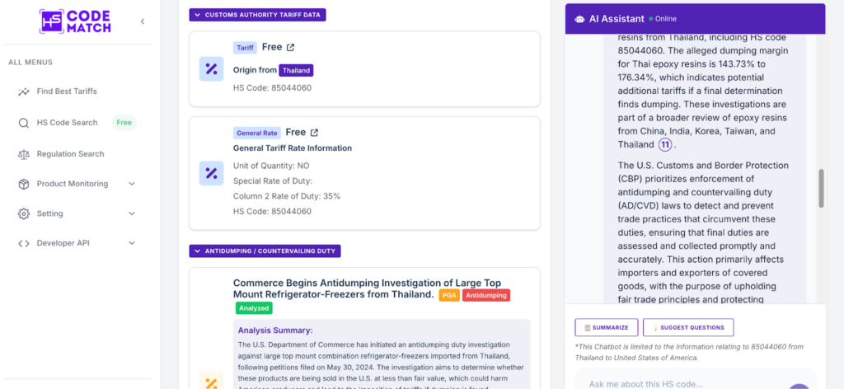Click the Summarize button
Screen dimensions: 844x389
tap(606, 327)
